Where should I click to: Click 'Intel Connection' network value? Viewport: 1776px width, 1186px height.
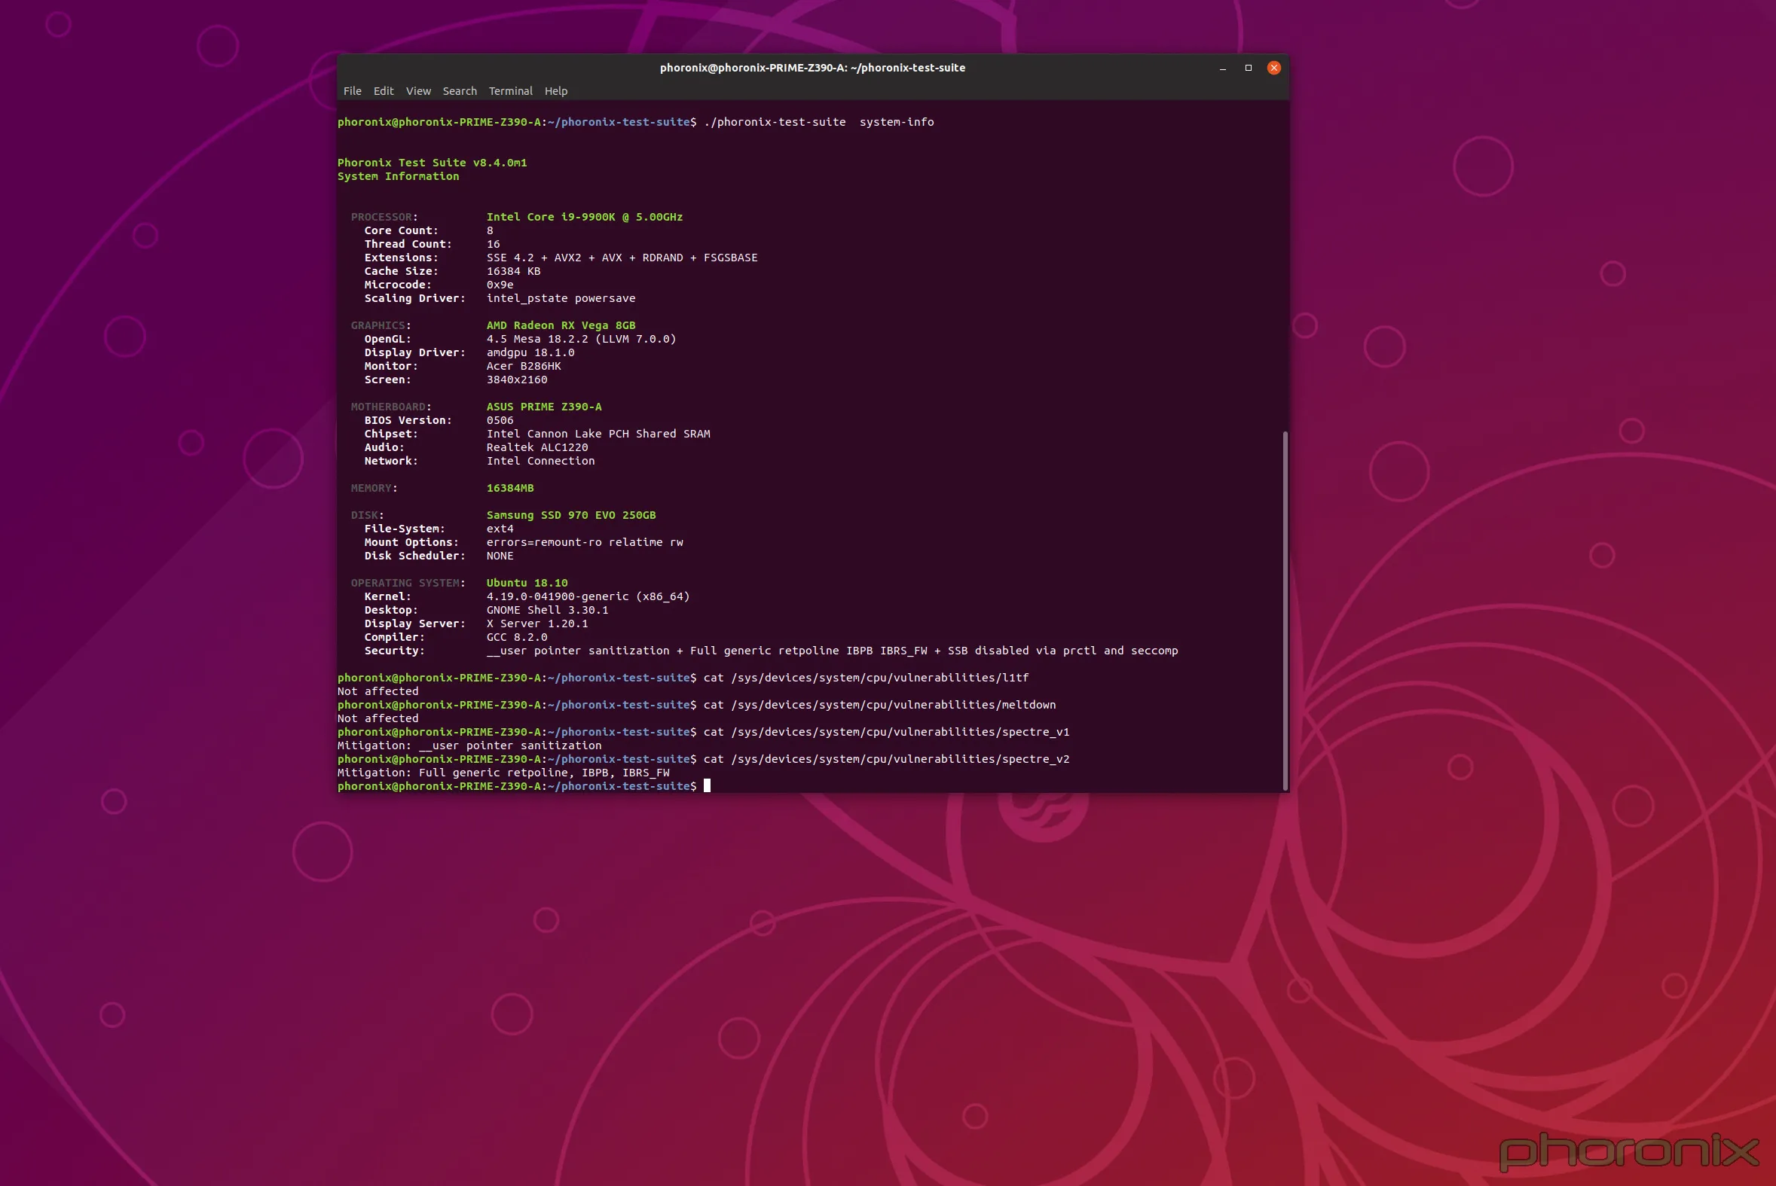[x=540, y=462]
